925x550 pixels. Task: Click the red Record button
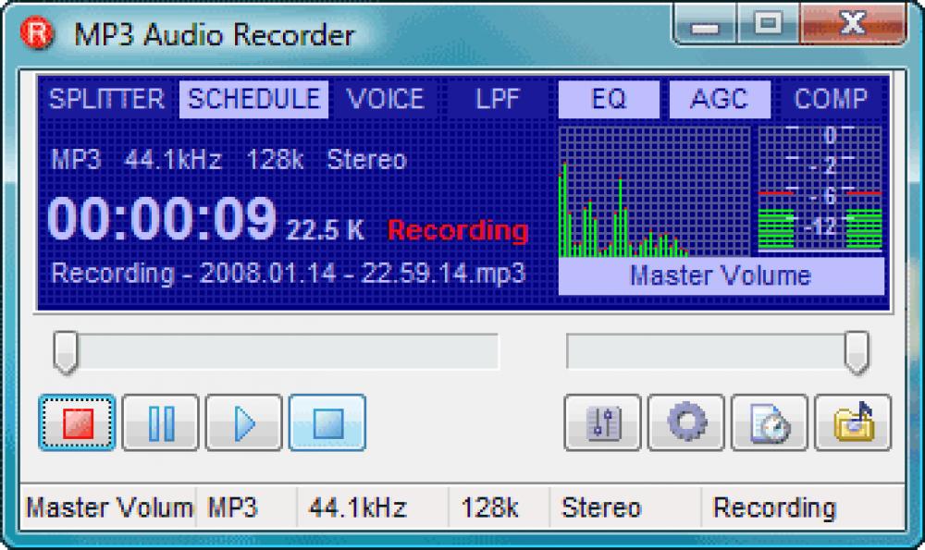pyautogui.click(x=78, y=422)
